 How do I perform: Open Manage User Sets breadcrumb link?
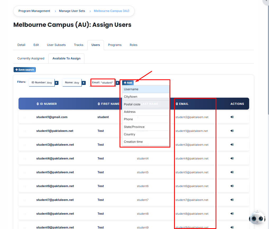(72, 11)
